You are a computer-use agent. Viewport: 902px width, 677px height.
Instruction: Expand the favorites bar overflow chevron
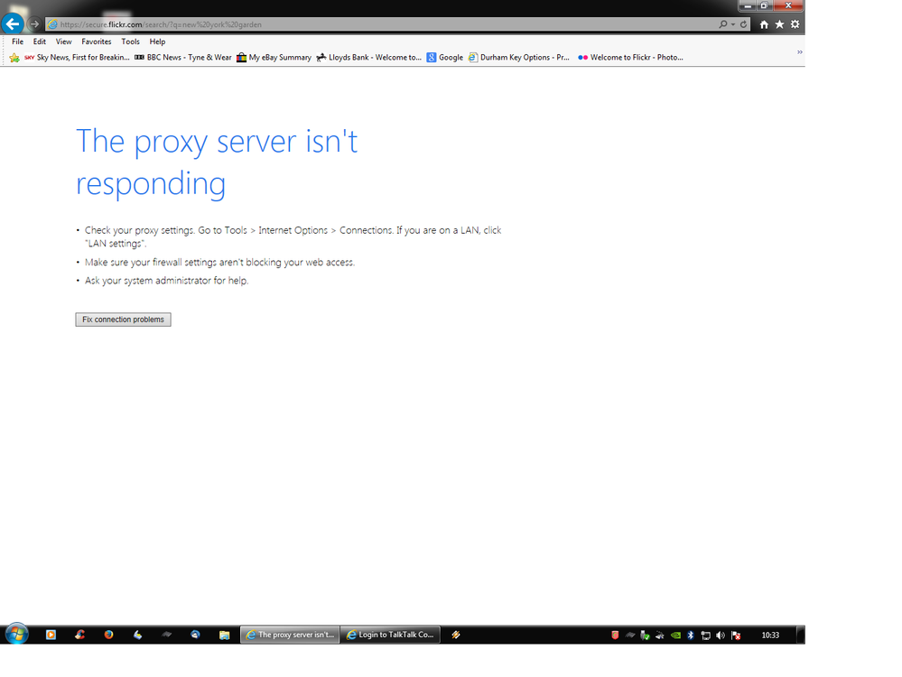[799, 52]
